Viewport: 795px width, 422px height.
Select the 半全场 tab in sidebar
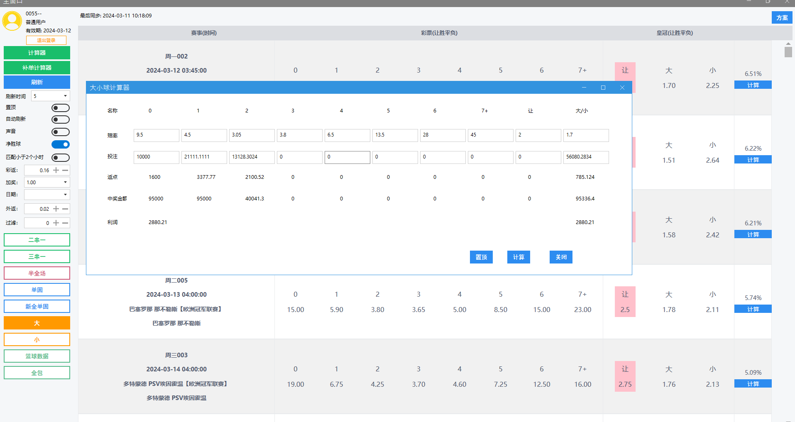tap(37, 273)
